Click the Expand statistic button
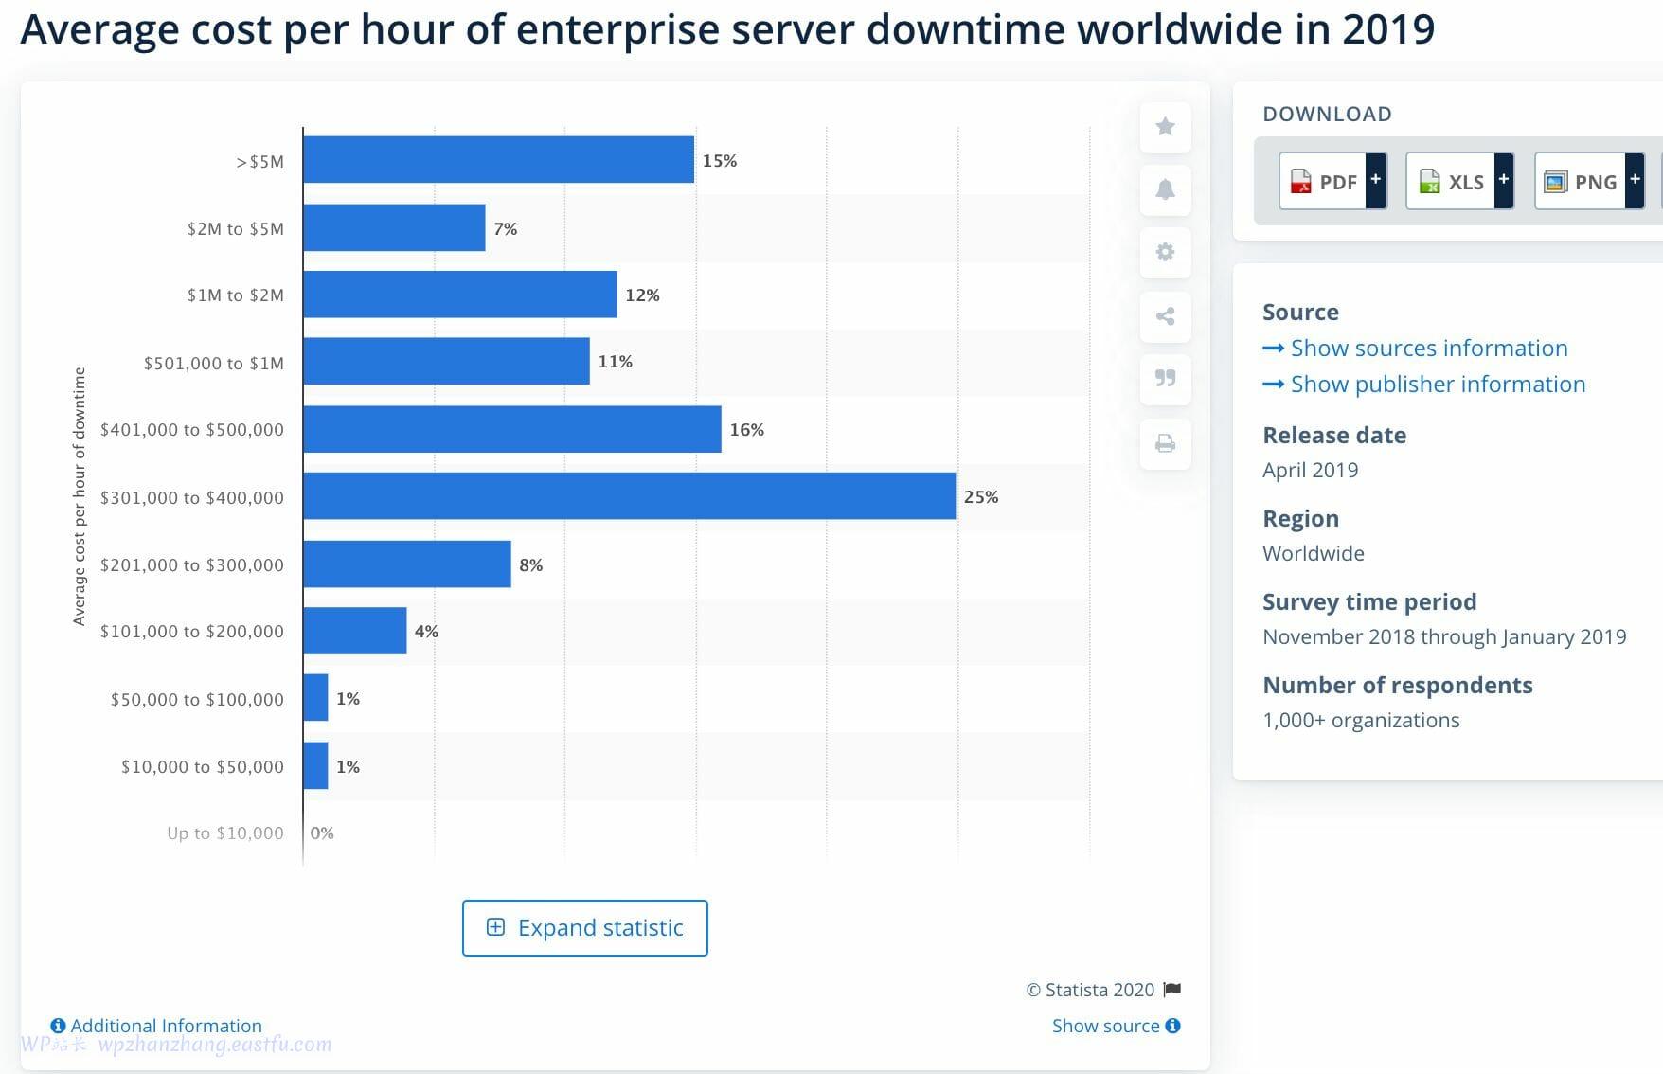This screenshot has width=1663, height=1074. (x=584, y=928)
